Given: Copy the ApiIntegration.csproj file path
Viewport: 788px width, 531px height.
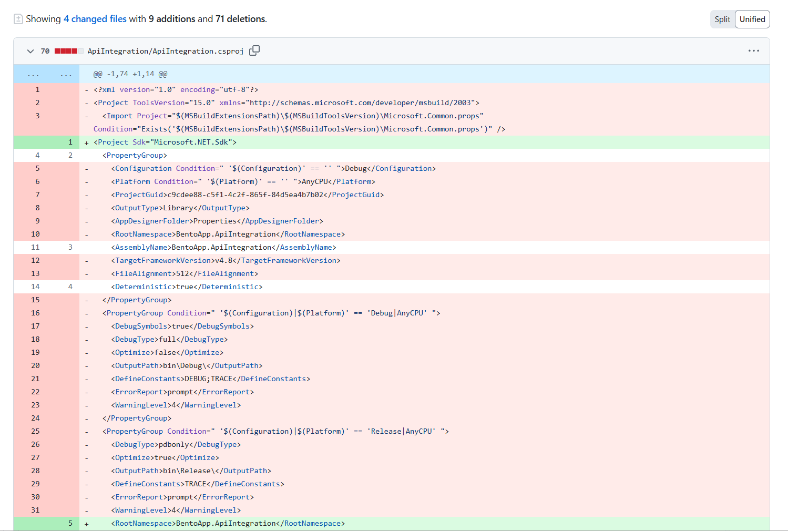Looking at the screenshot, I should point(254,50).
